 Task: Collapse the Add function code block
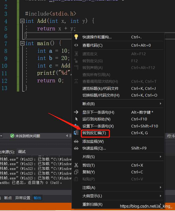click(22, 21)
